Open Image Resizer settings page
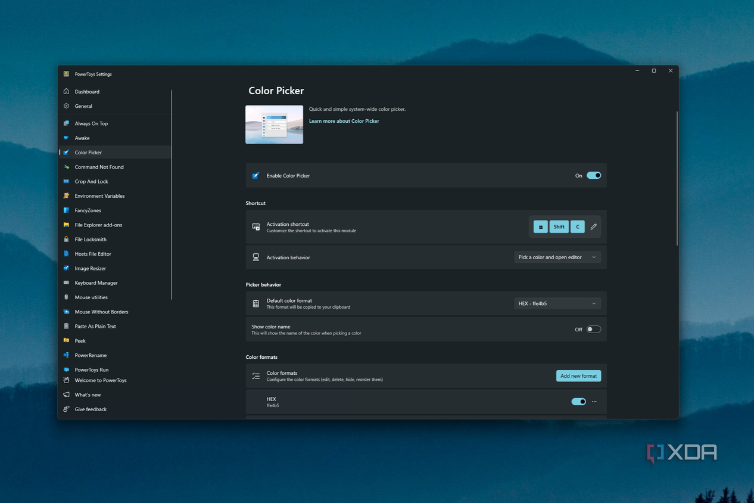The image size is (754, 503). pos(116,268)
